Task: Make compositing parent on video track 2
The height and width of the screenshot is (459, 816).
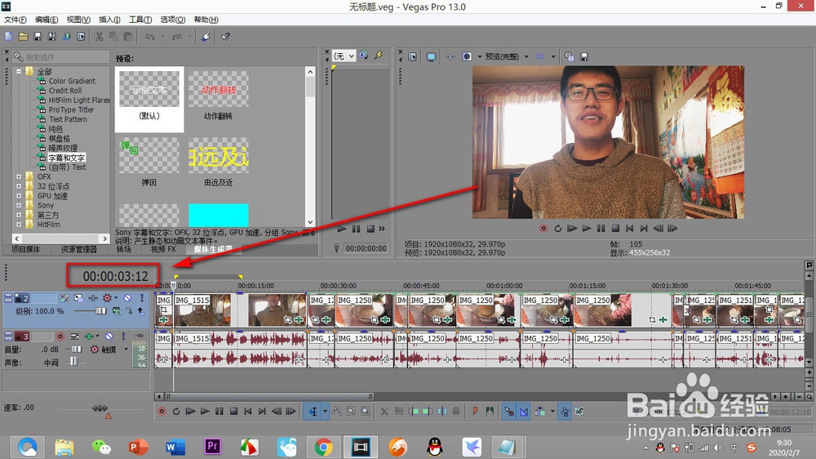Action: pyautogui.click(x=141, y=311)
